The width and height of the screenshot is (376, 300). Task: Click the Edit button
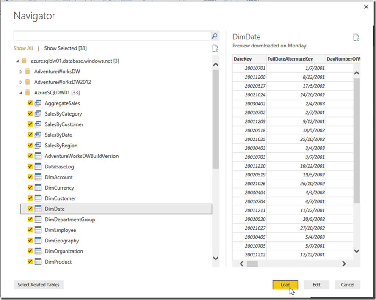[317, 285]
